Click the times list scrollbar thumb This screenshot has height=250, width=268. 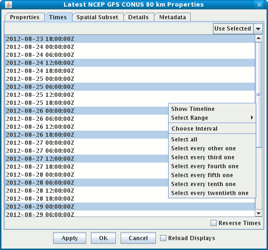[x=259, y=94]
